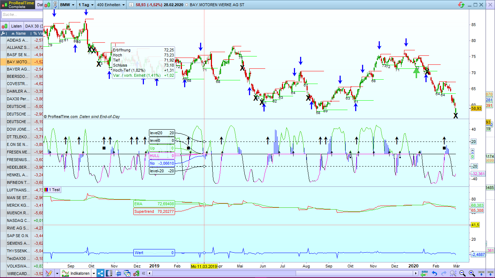Sort the list by the Name column

click(18, 33)
